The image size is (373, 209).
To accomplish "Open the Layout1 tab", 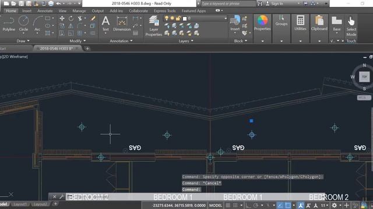I will pos(20,204).
